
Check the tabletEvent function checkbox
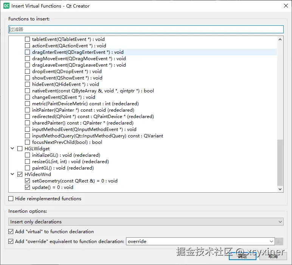click(27, 39)
